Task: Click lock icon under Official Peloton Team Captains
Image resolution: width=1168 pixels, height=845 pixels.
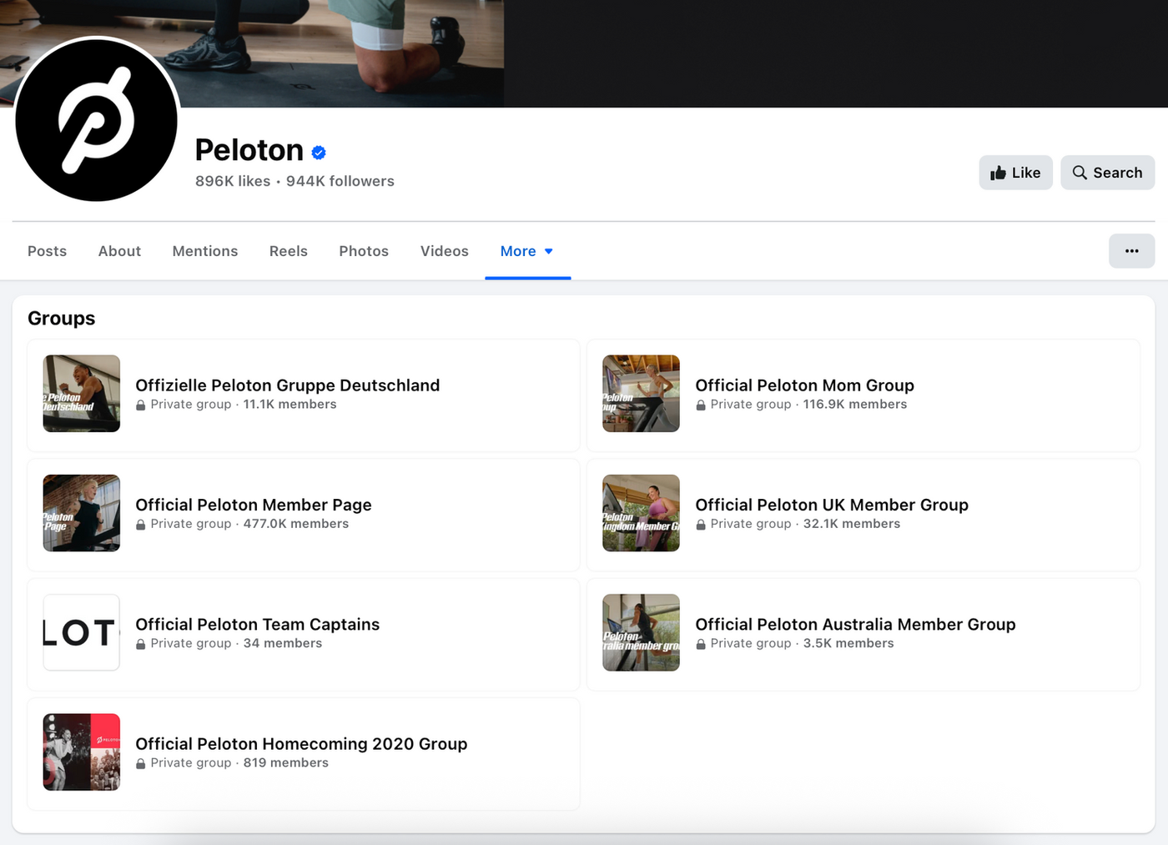Action: 141,643
